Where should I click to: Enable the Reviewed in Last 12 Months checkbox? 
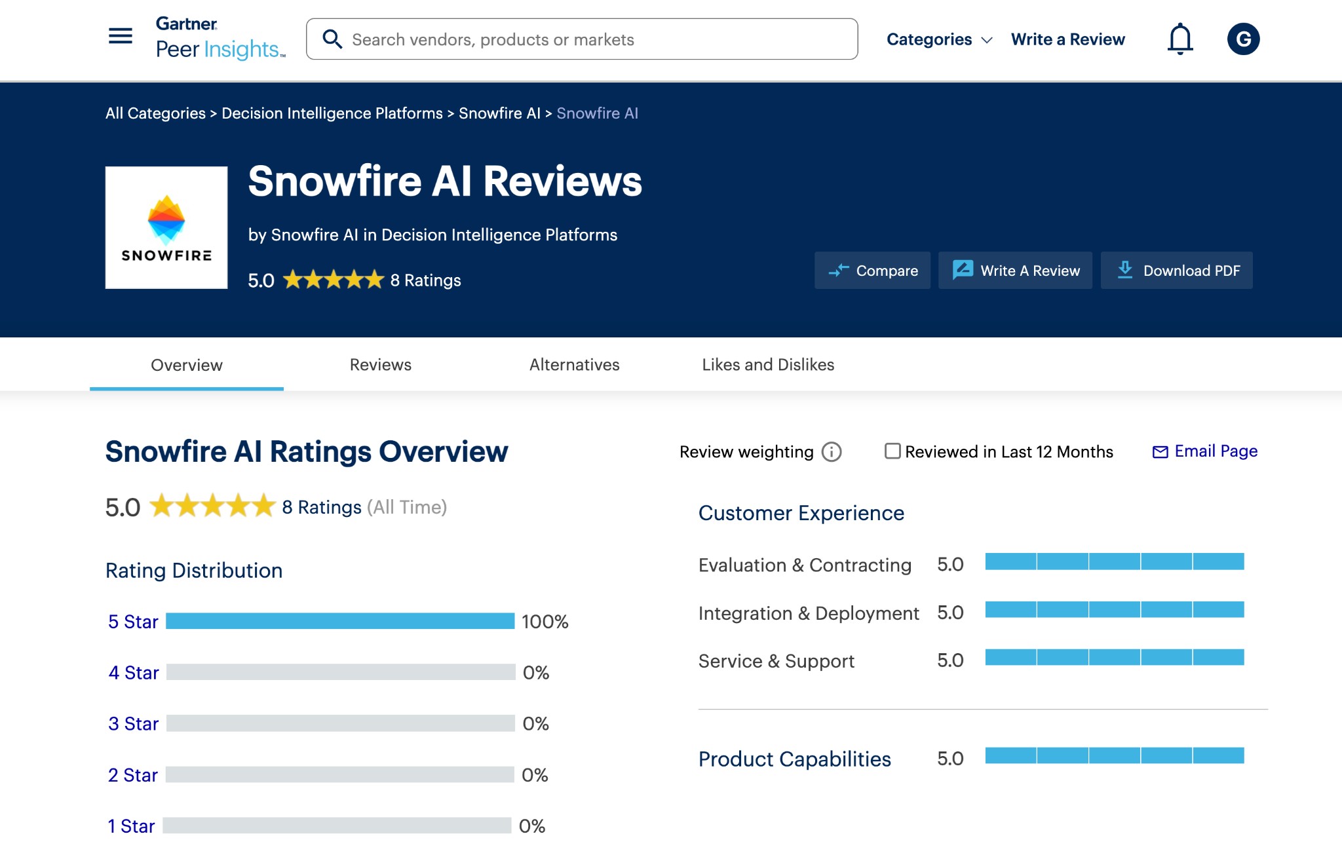[x=892, y=451]
